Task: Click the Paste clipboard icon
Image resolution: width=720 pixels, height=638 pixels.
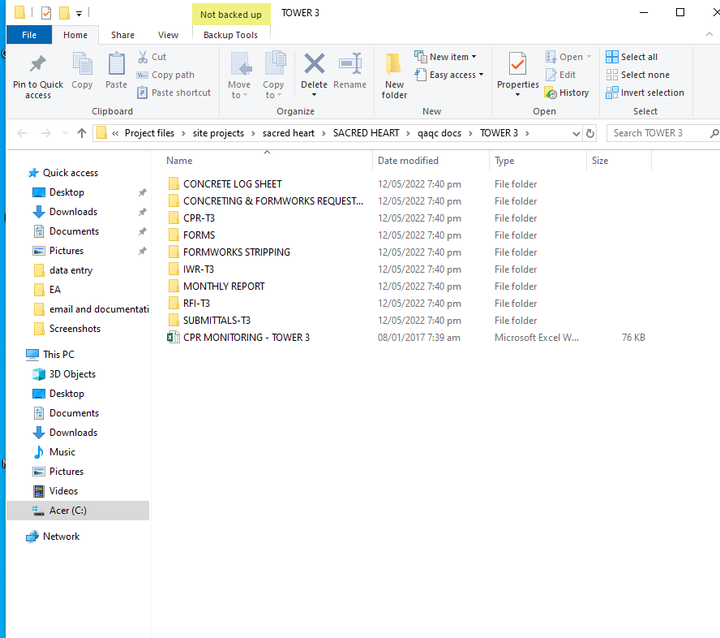Action: click(116, 64)
